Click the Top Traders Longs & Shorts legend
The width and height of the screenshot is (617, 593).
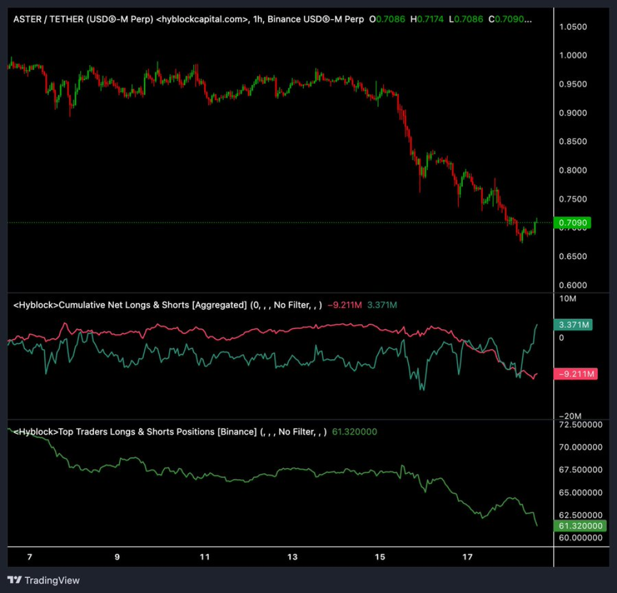tap(134, 431)
